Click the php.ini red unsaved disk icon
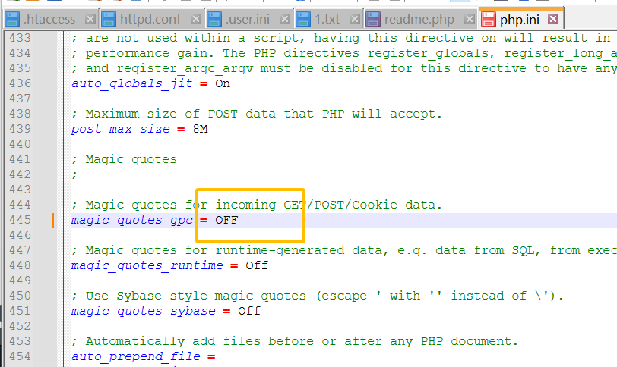This screenshot has height=367, width=617. coord(489,19)
